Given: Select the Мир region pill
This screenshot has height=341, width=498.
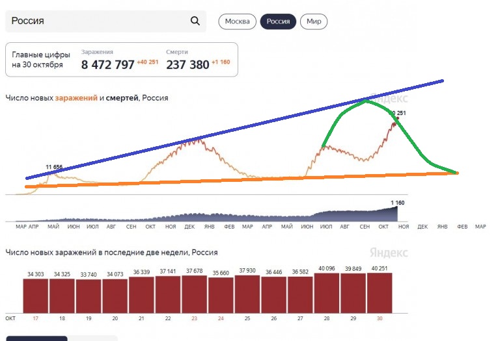Looking at the screenshot, I should click(x=314, y=21).
